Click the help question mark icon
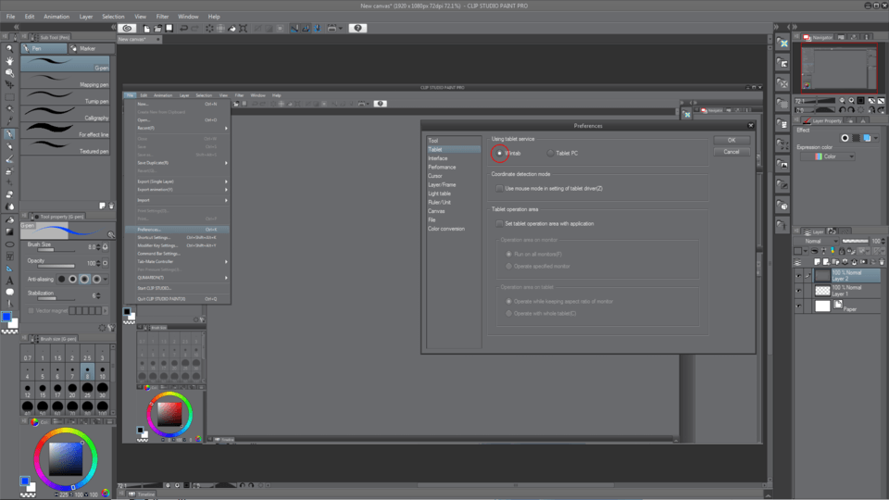This screenshot has width=889, height=500. point(357,29)
